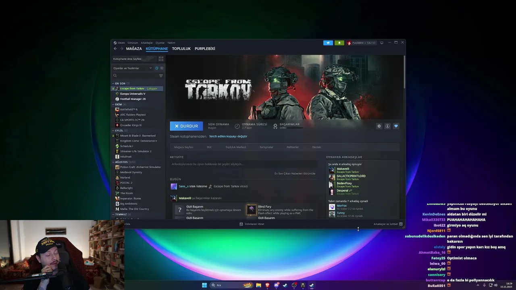The width and height of the screenshot is (516, 290).
Task: Click the recent activity clock filter icon
Action: 156,68
